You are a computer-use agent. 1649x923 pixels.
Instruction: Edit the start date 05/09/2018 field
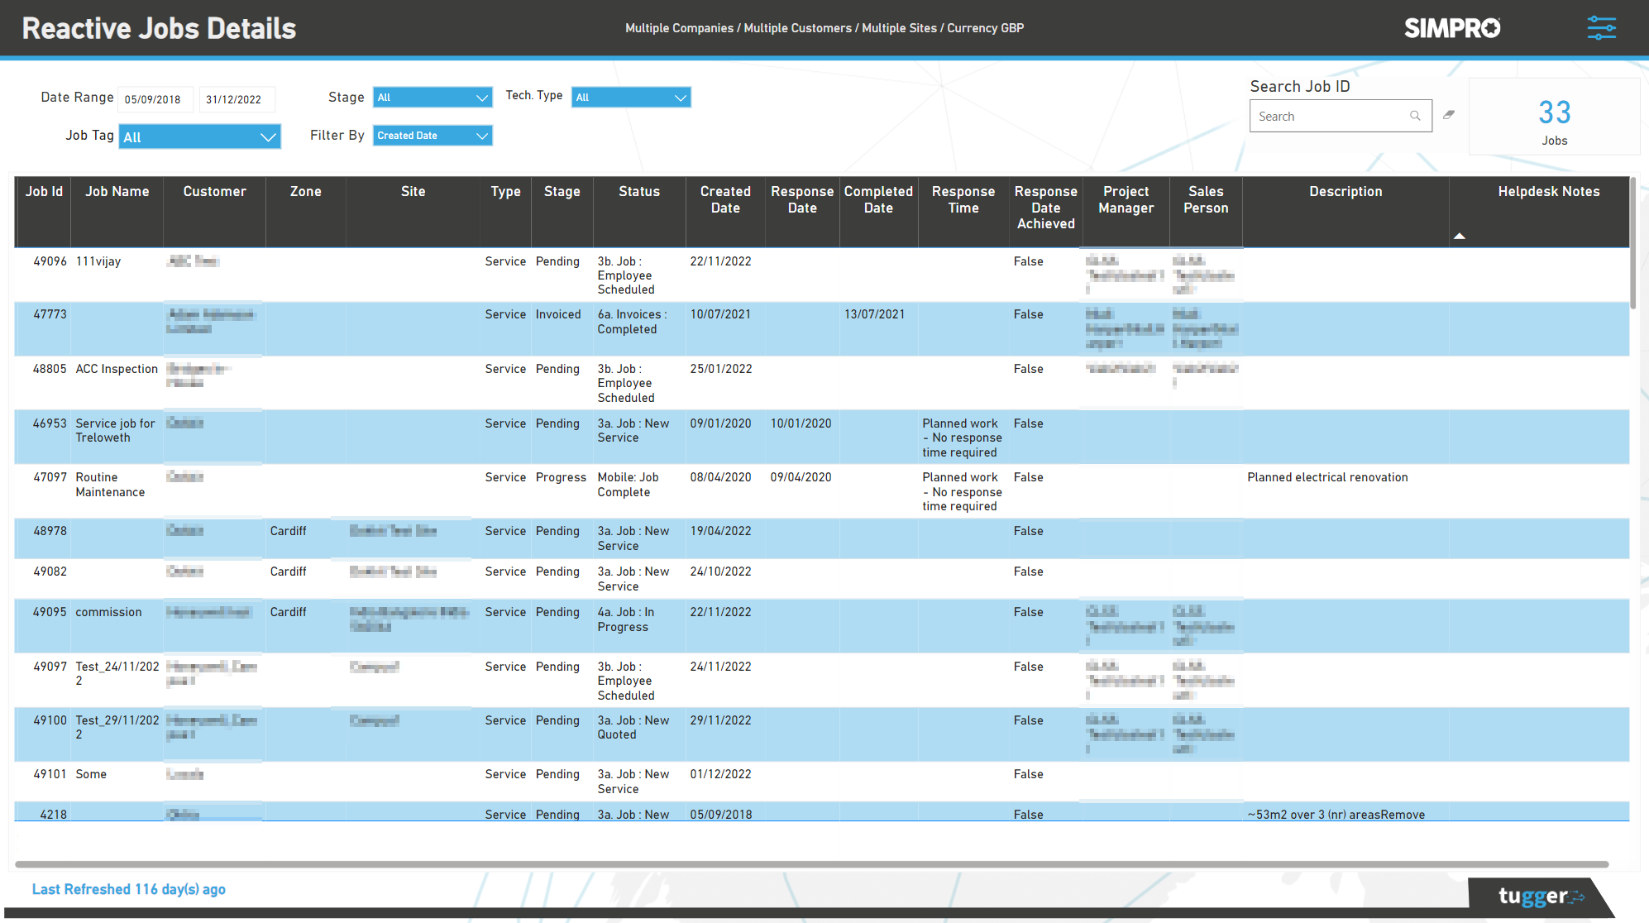pyautogui.click(x=155, y=99)
